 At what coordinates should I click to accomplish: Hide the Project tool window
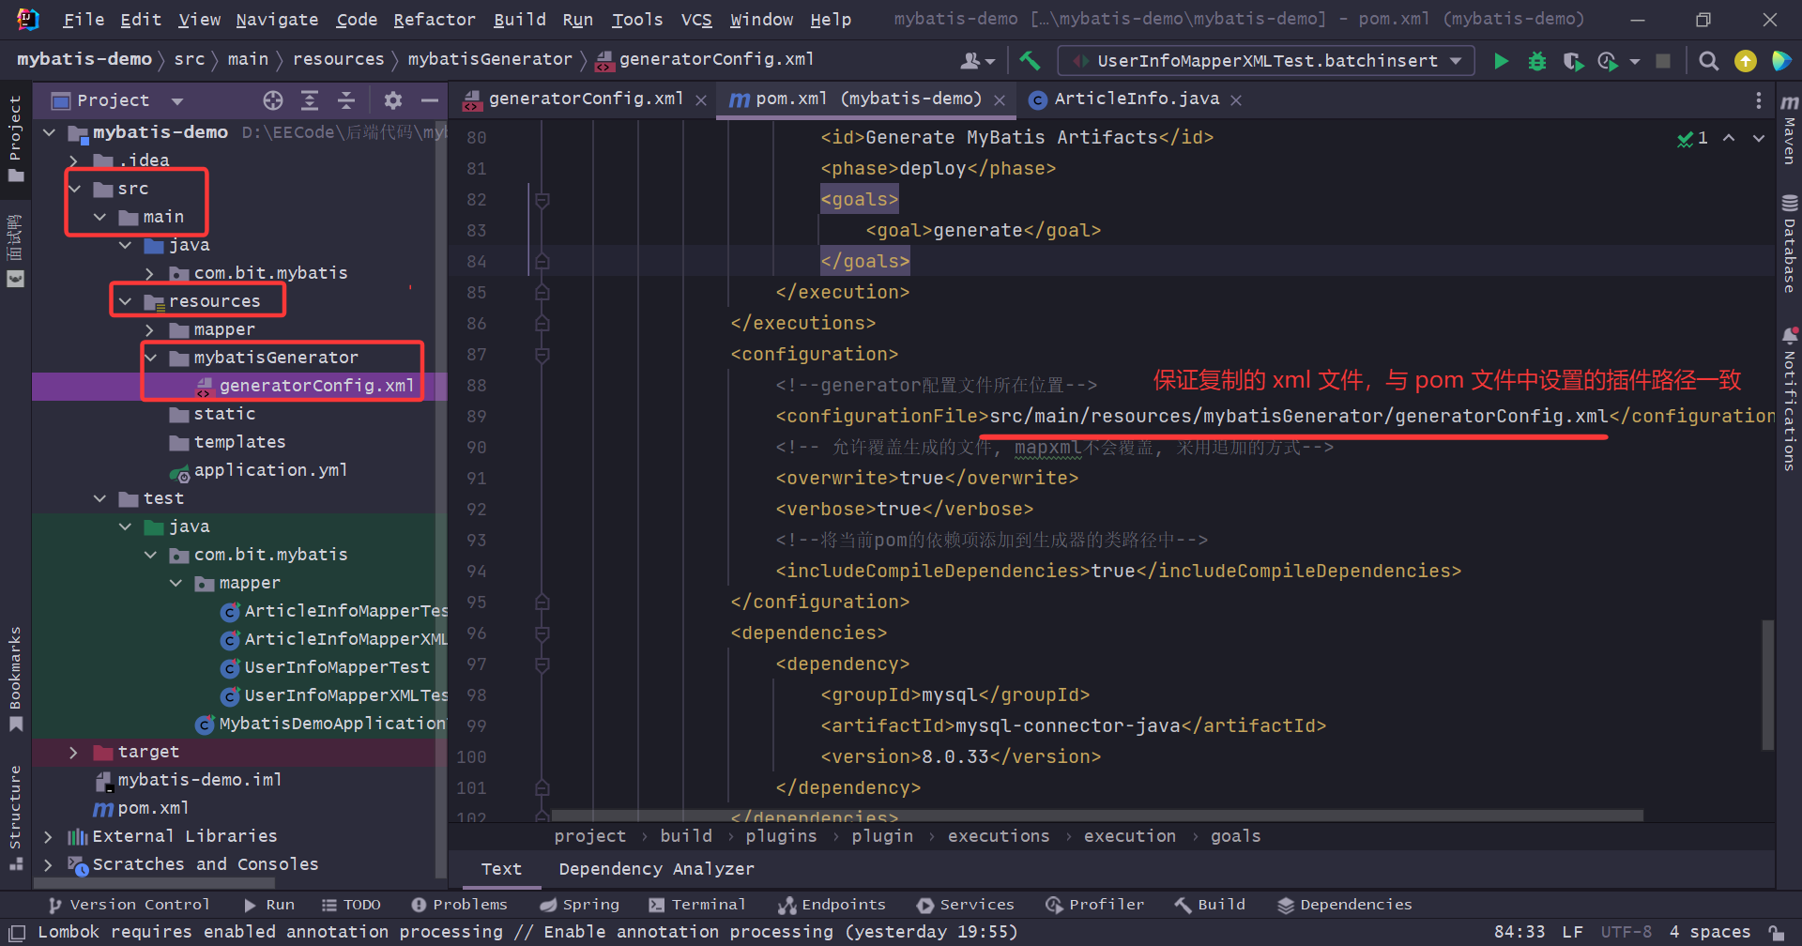coord(430,100)
